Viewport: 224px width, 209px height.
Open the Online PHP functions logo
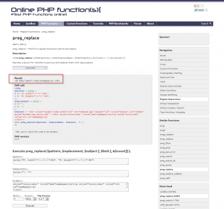(x=56, y=11)
